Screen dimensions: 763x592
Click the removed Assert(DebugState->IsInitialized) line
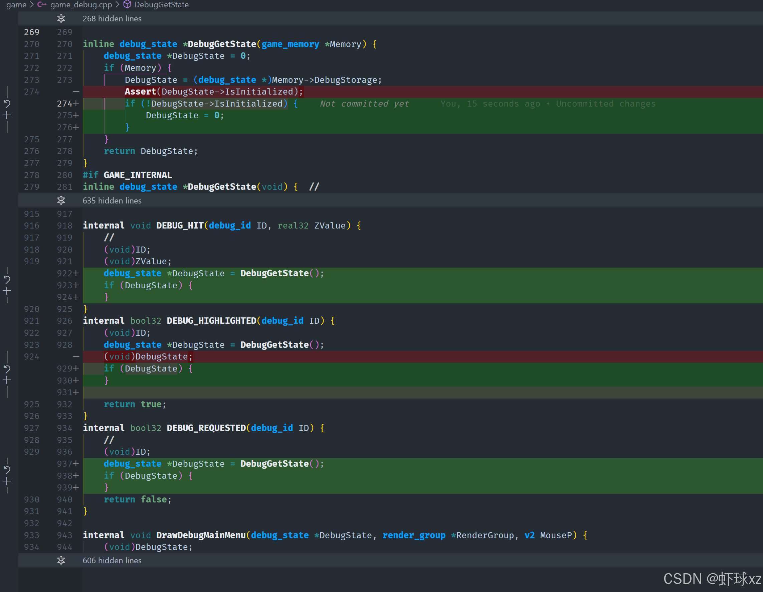coord(213,92)
